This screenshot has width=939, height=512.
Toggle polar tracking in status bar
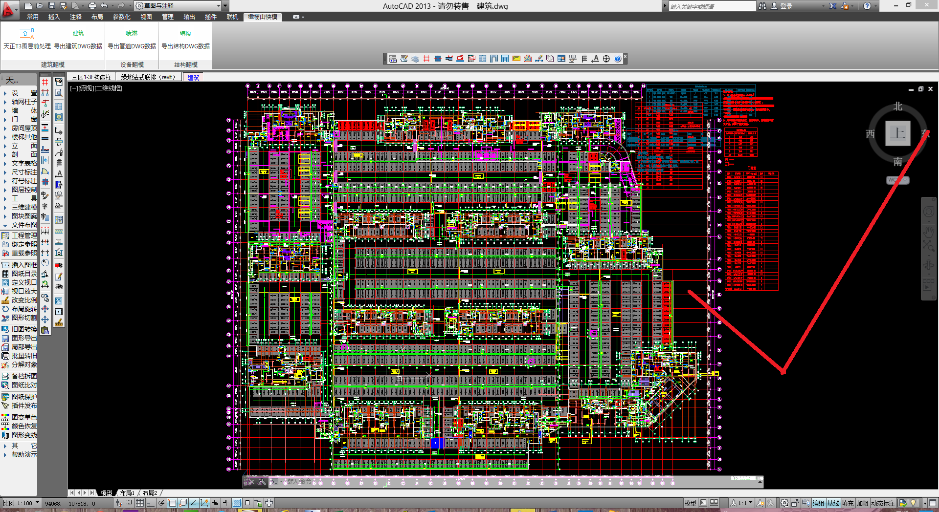tap(161, 503)
